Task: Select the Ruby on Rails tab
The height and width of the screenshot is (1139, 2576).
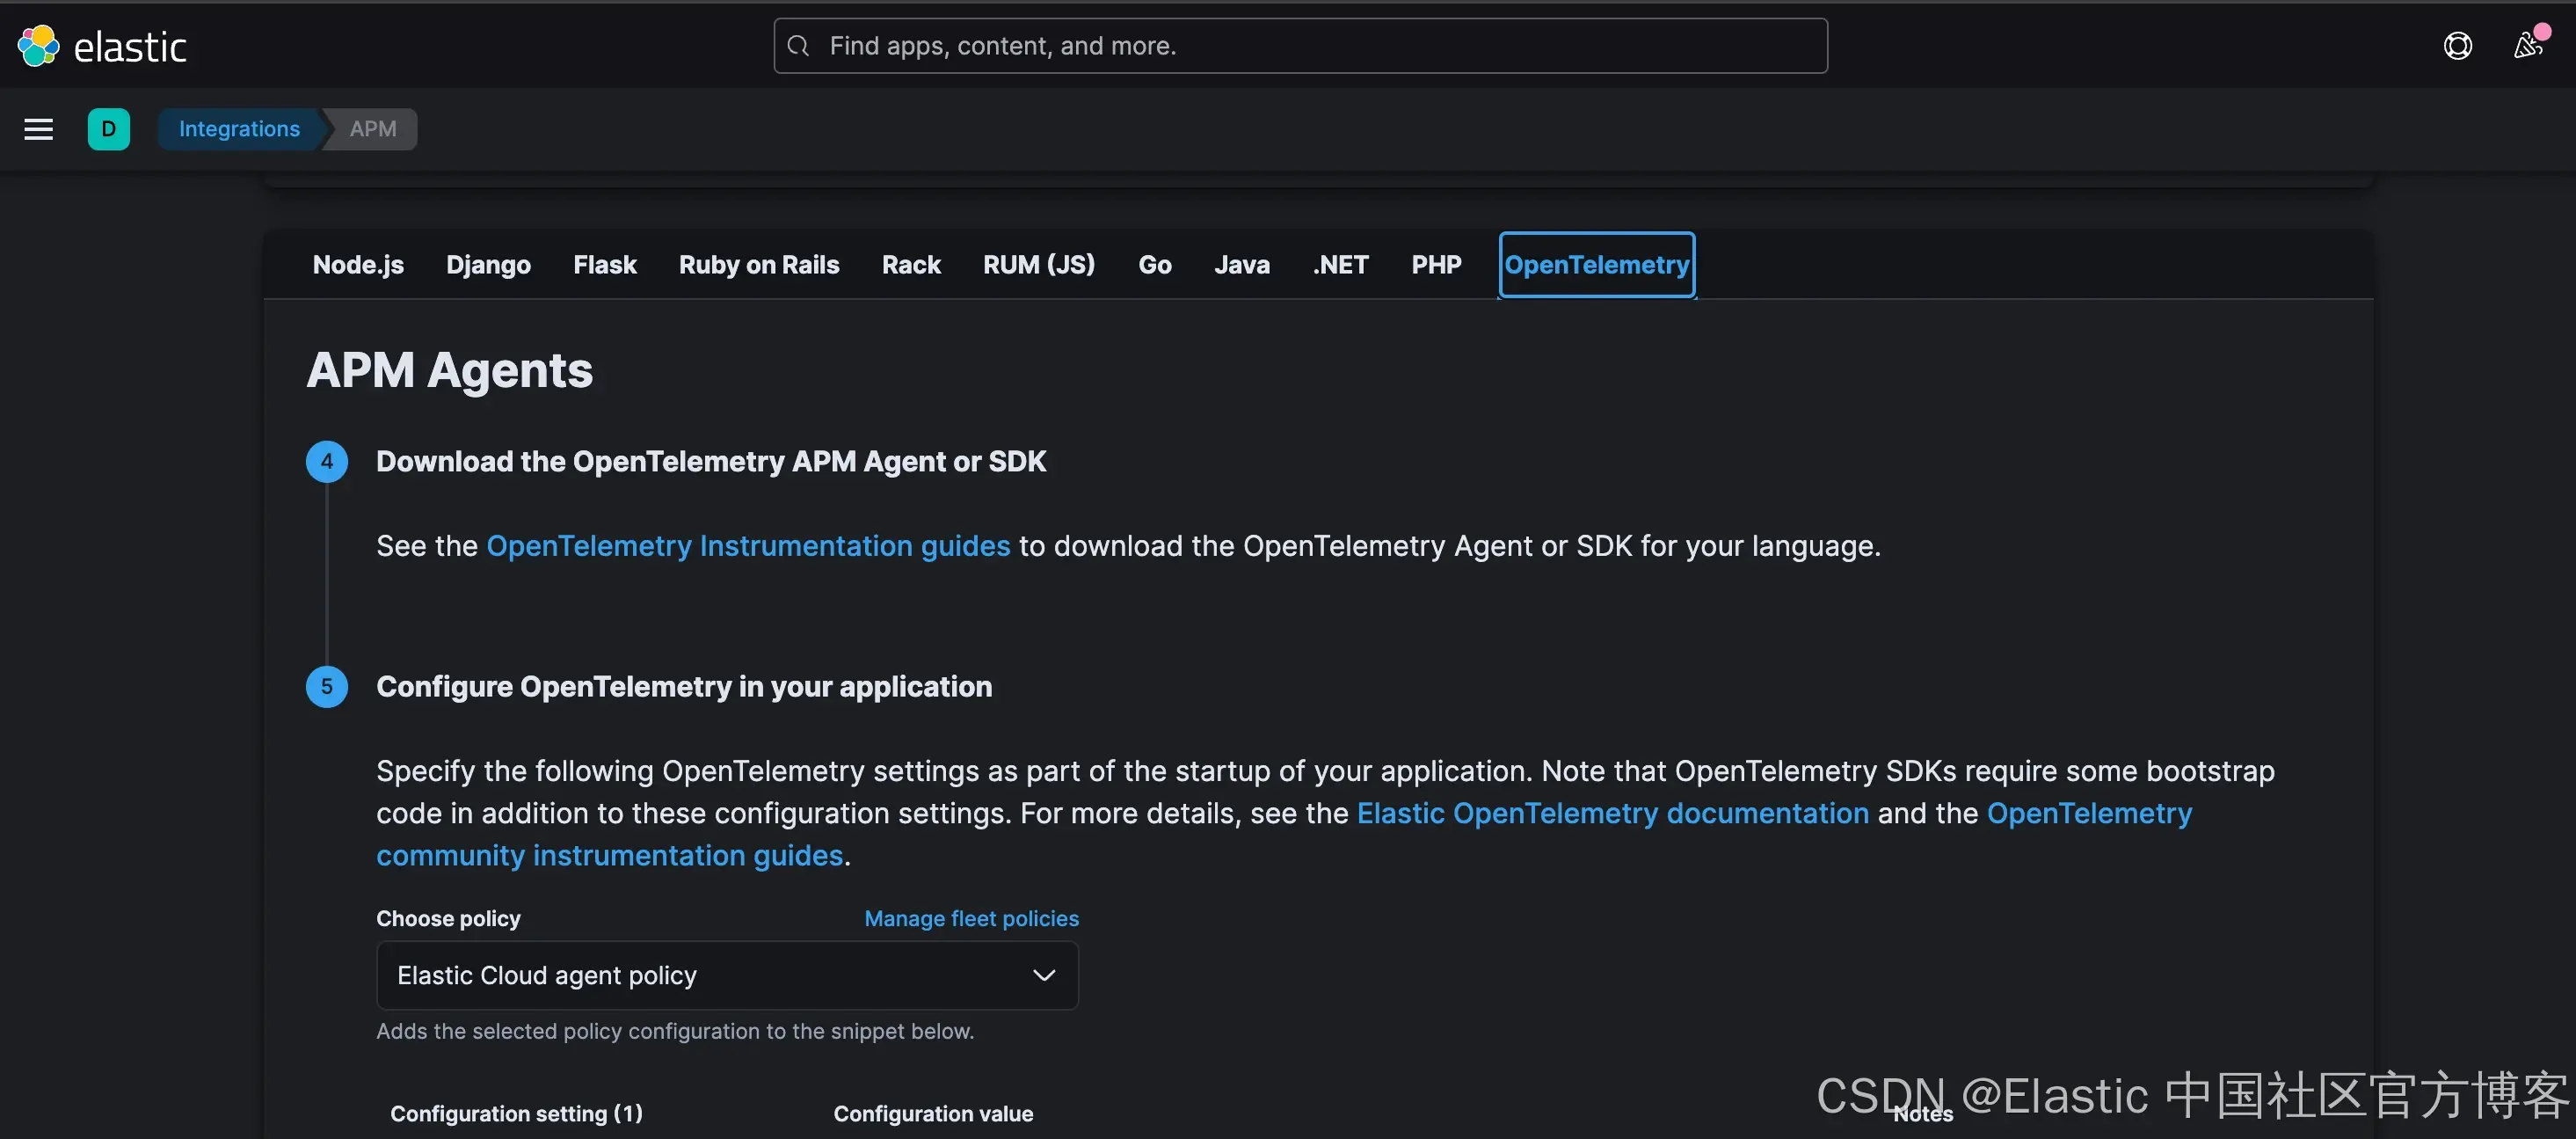Action: [x=758, y=265]
